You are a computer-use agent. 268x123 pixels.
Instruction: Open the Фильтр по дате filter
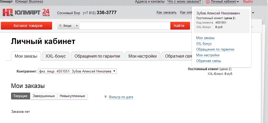tap(121, 97)
